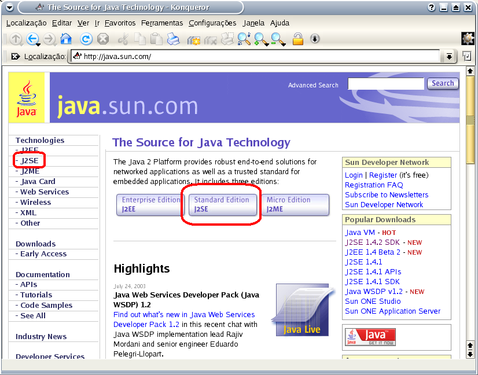The height and width of the screenshot is (375, 478).
Task: Open the Java Card sidebar link
Action: click(x=38, y=181)
